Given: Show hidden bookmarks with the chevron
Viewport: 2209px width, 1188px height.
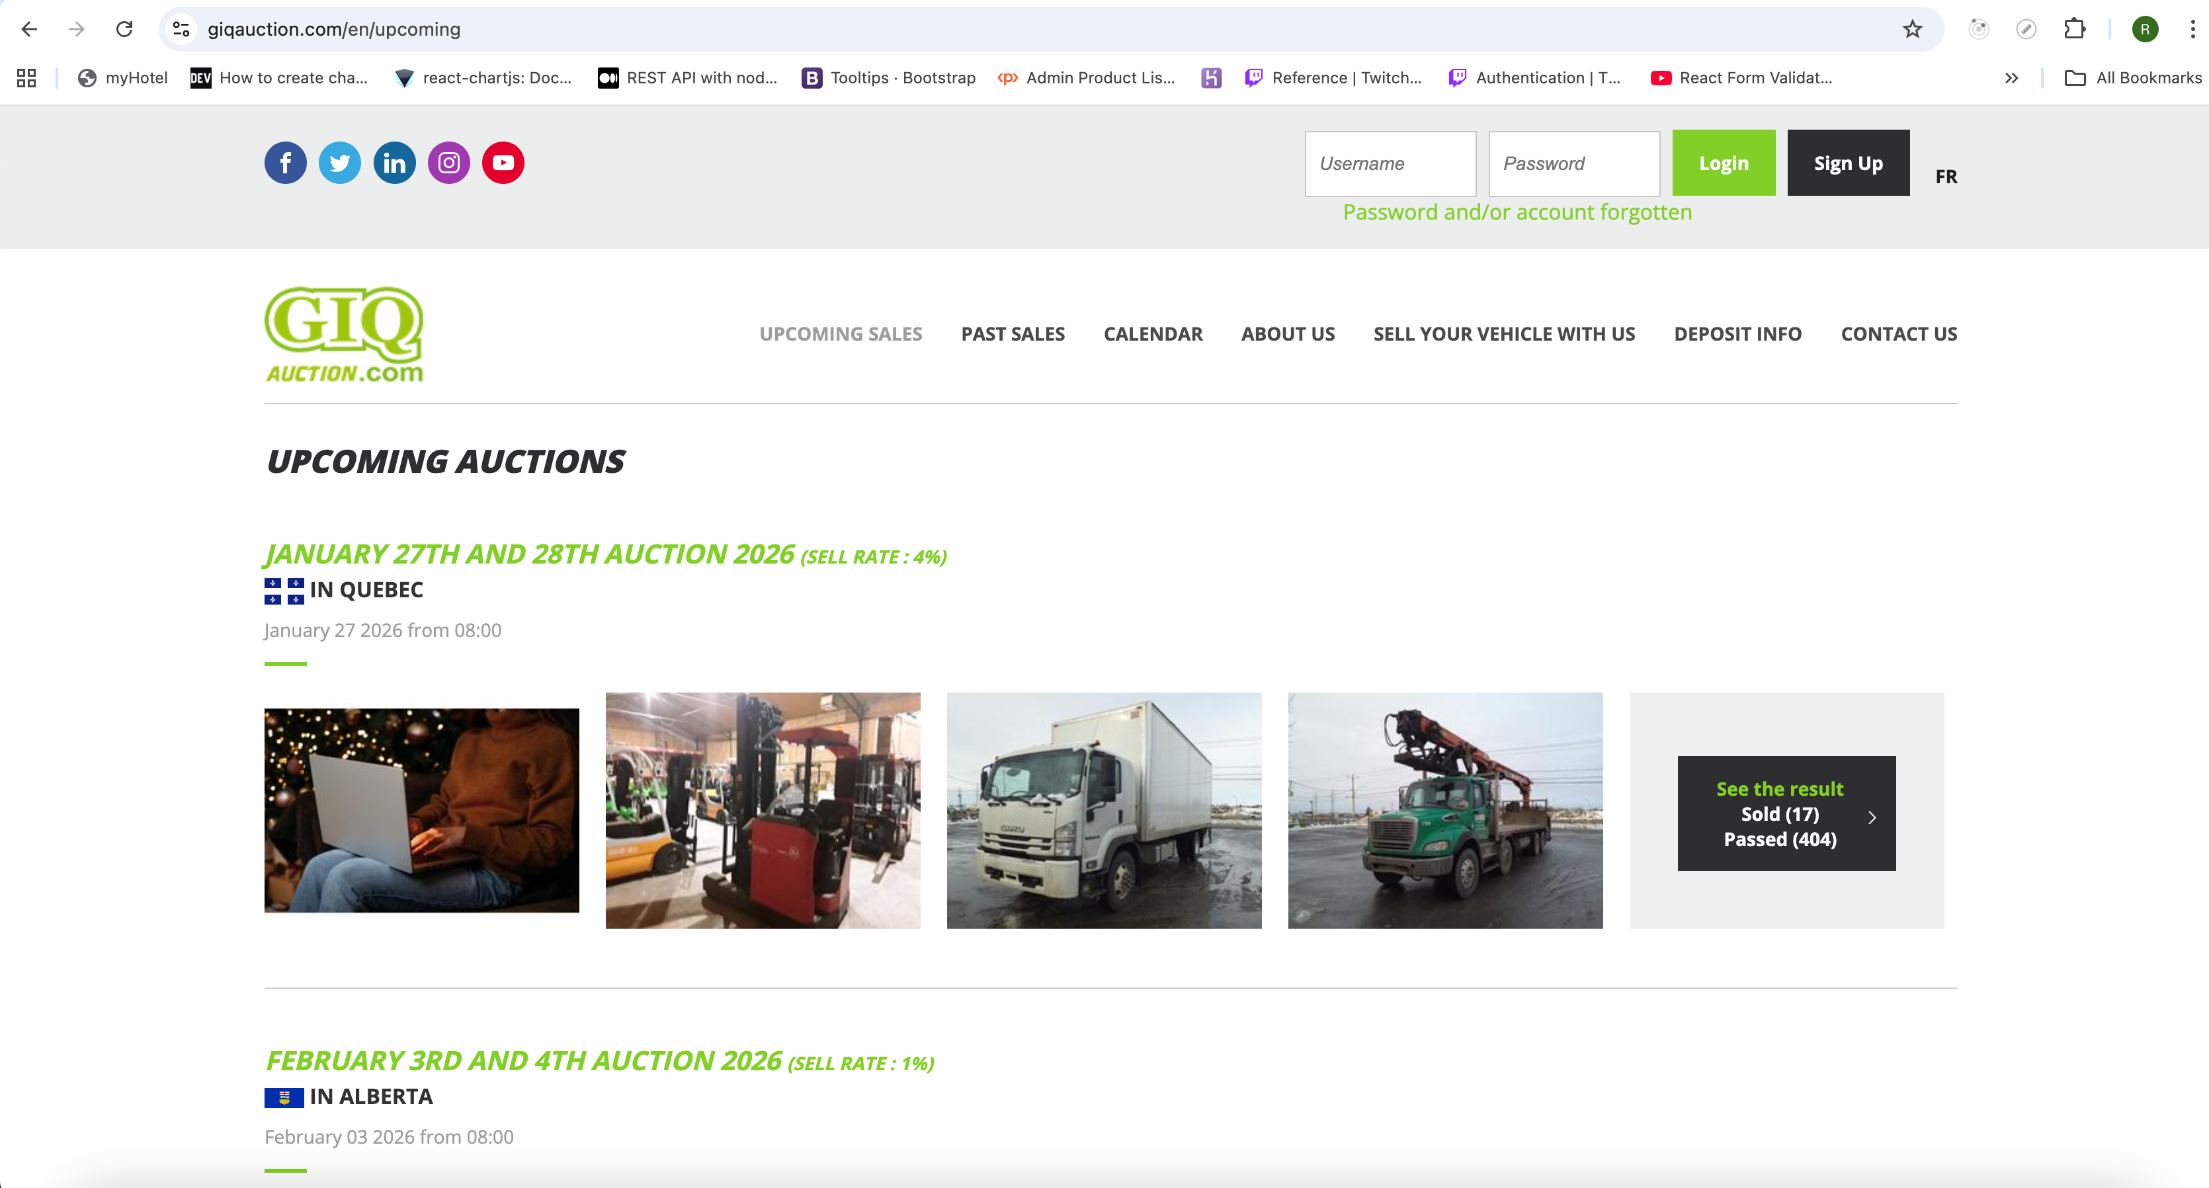Looking at the screenshot, I should (2011, 78).
